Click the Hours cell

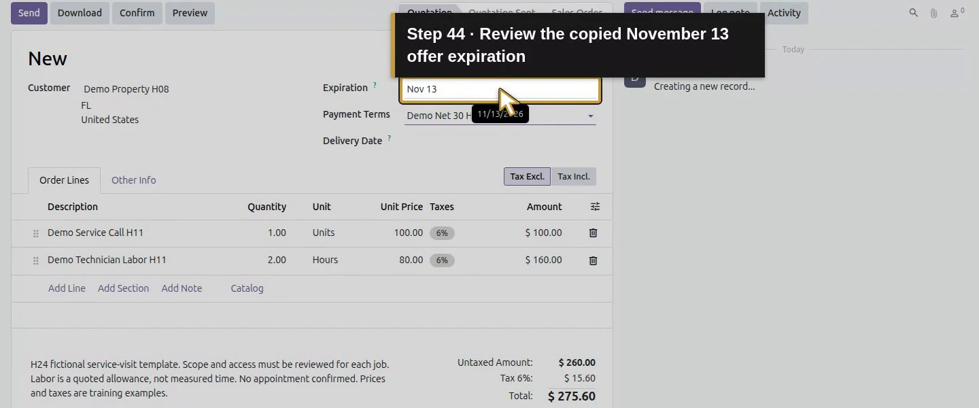(325, 260)
